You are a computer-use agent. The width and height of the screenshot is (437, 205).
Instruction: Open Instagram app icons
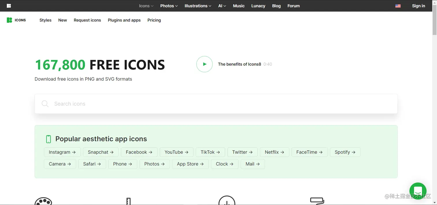coord(62,152)
